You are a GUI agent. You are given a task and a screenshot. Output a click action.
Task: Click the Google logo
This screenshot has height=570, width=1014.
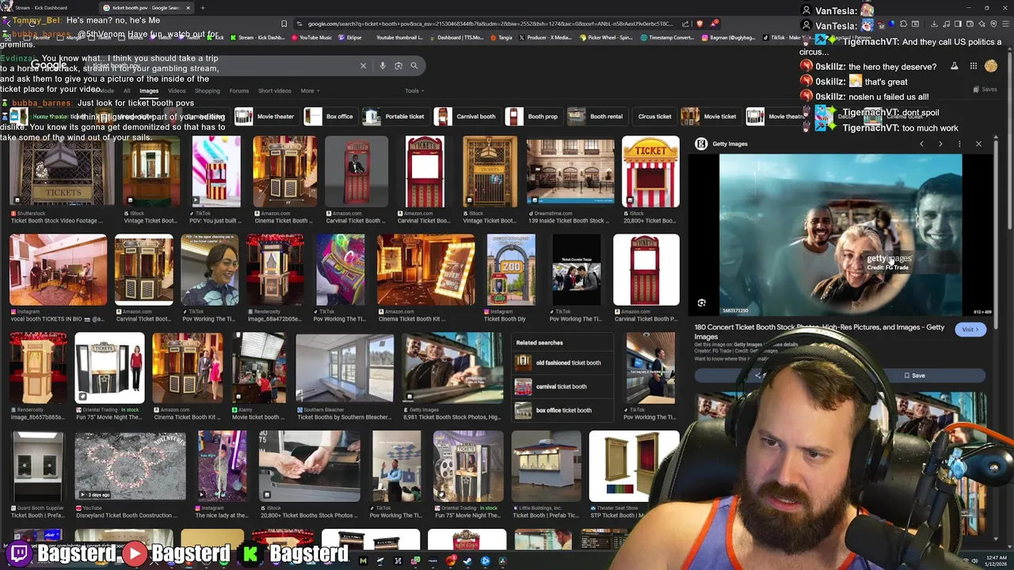tap(49, 66)
